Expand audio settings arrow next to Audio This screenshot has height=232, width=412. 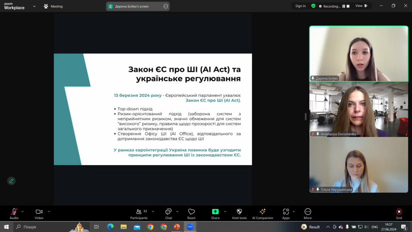[23, 211]
